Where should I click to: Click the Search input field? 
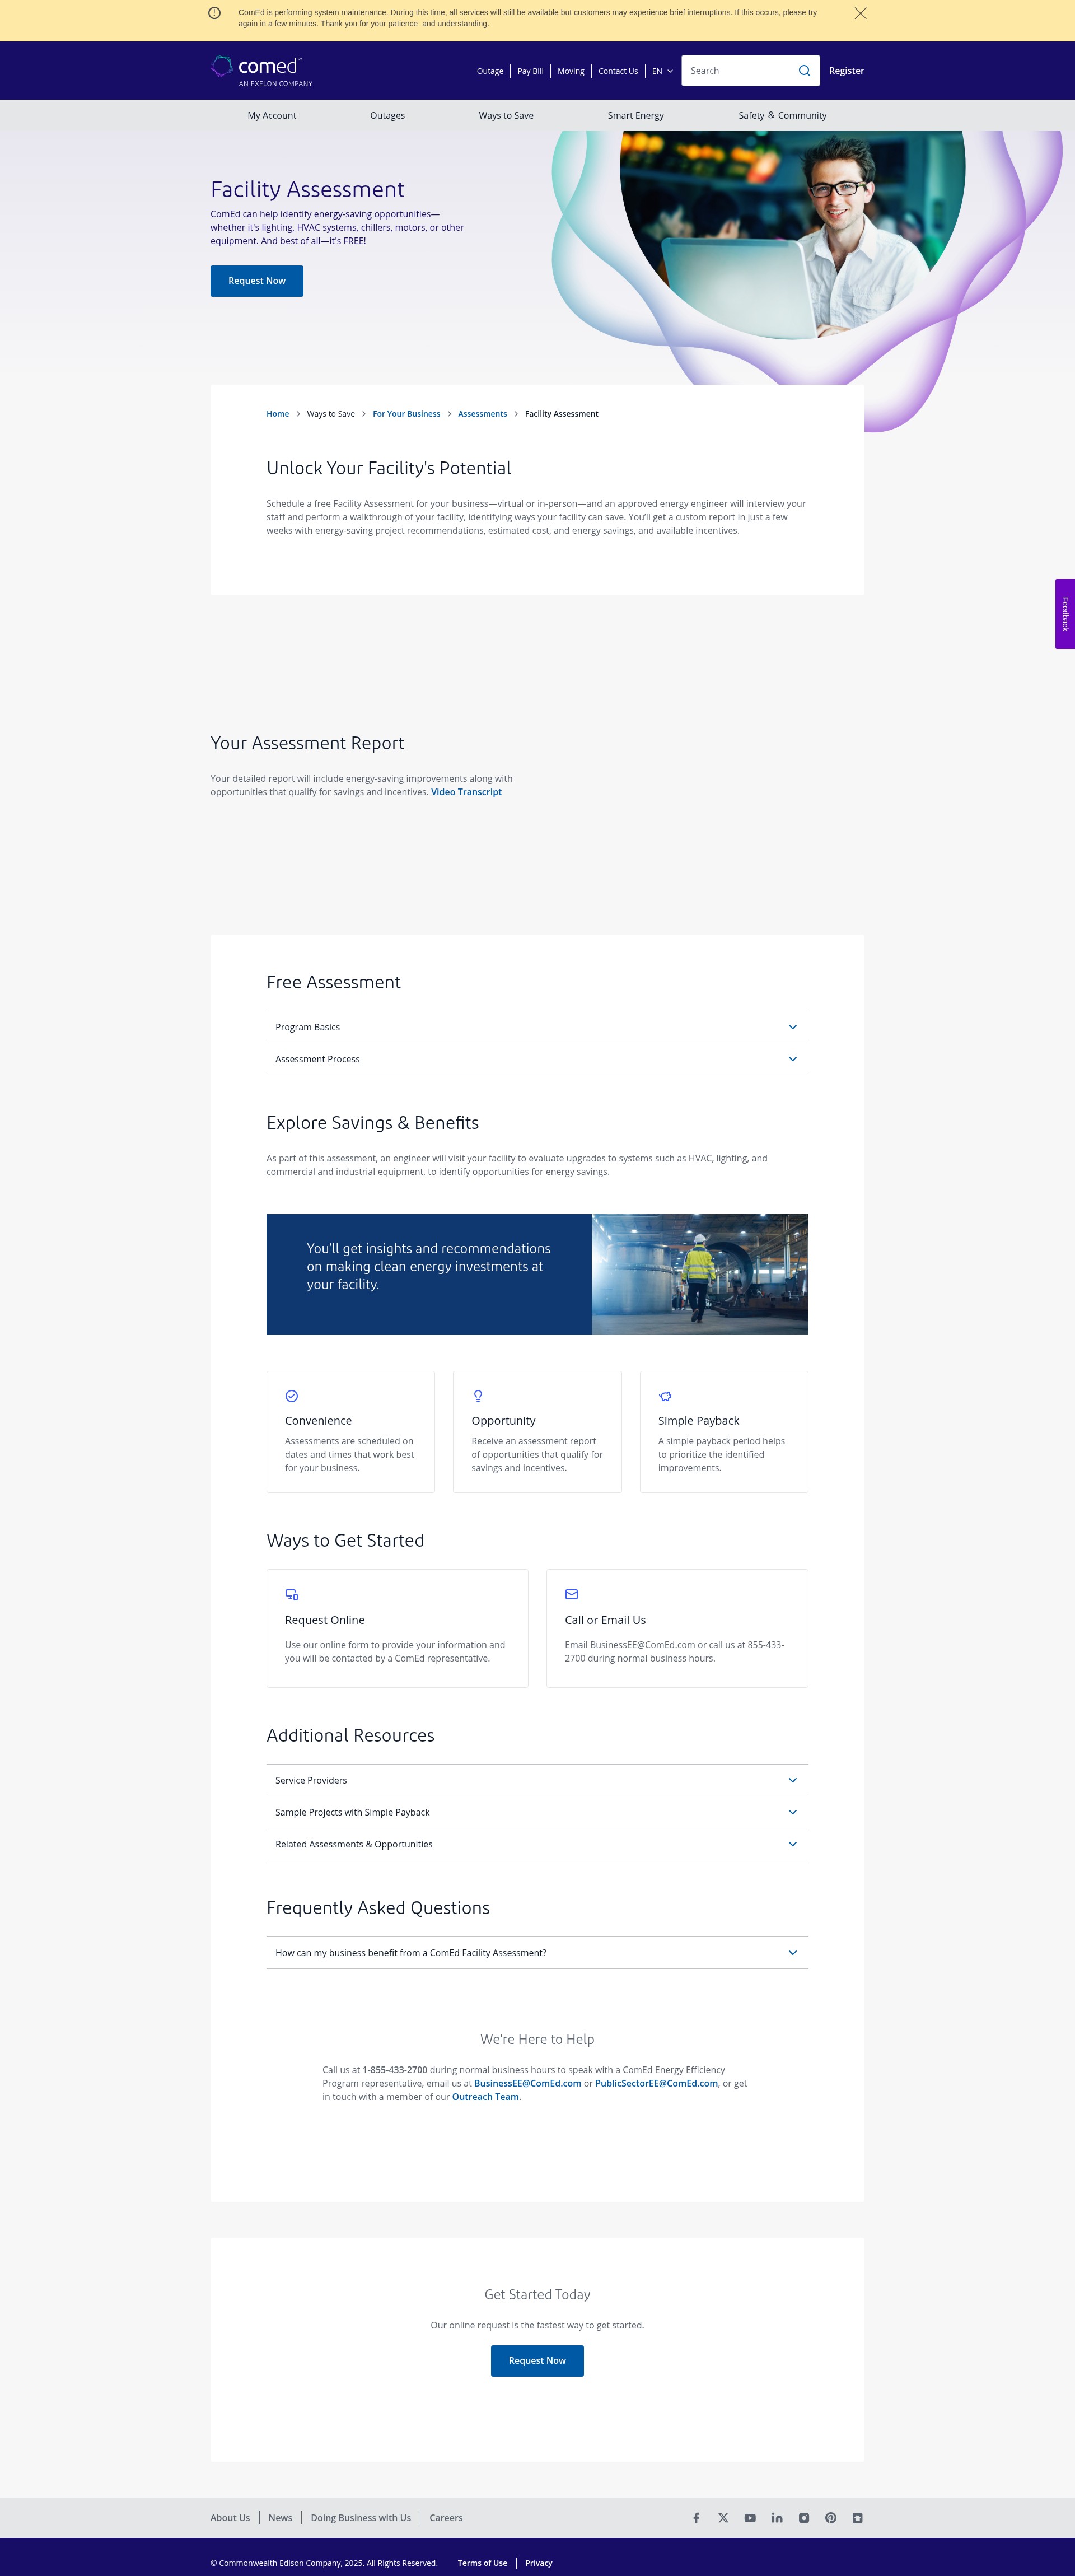click(740, 71)
